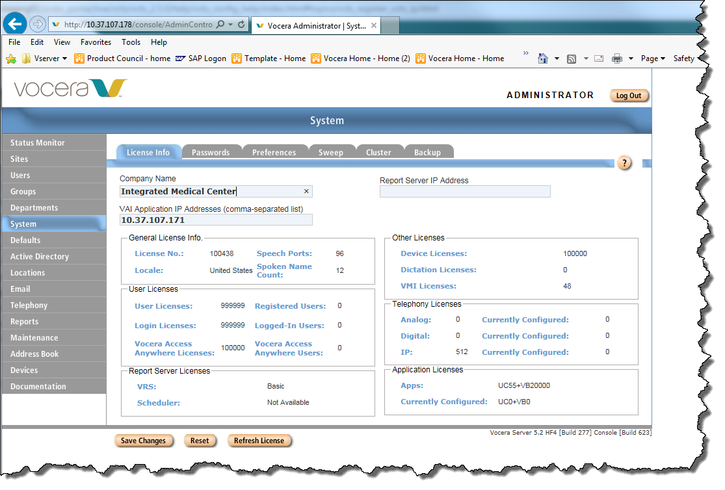
Task: Click the browser Back arrow button
Action: 14,24
